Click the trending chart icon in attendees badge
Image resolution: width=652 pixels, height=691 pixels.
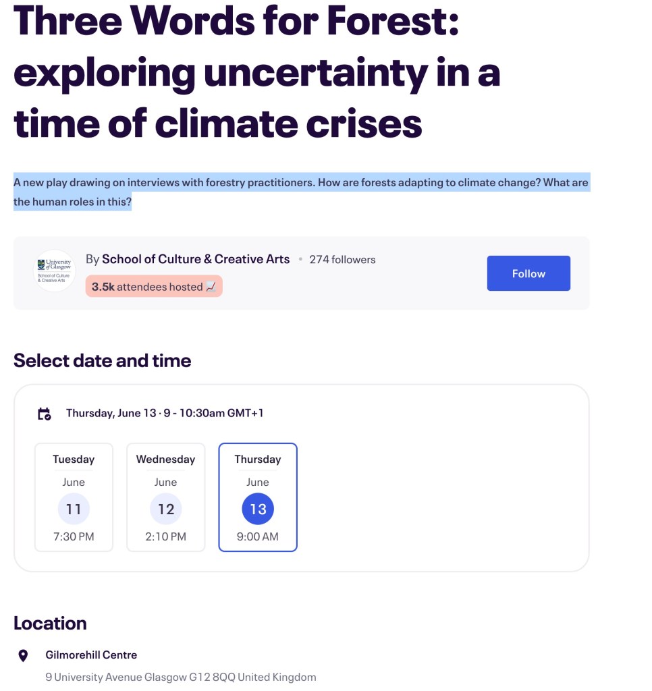[x=211, y=287]
